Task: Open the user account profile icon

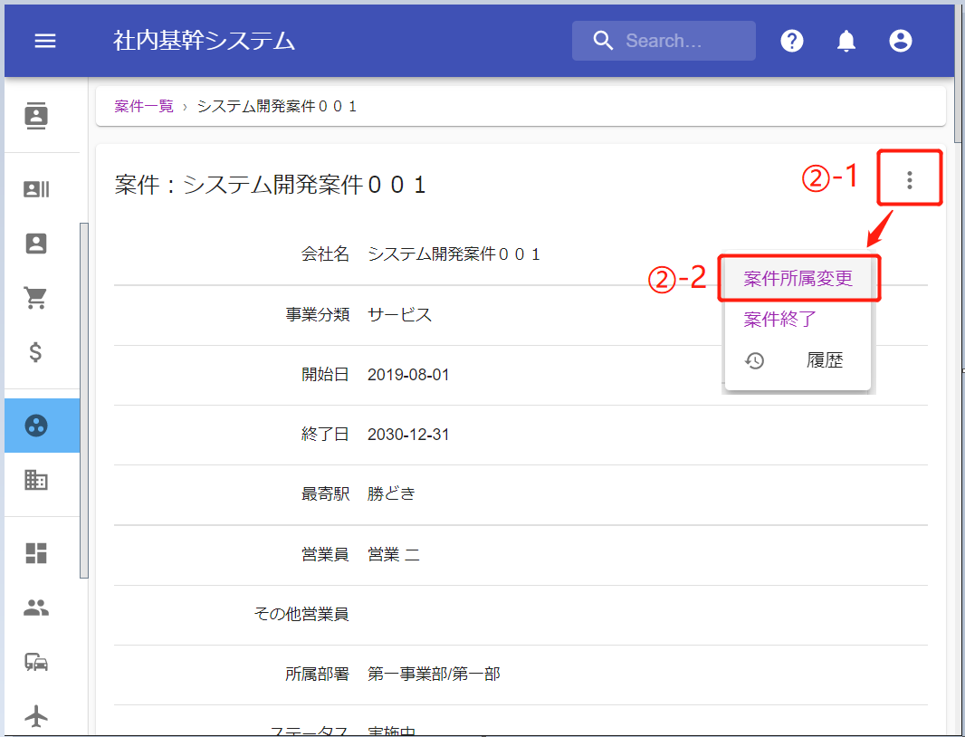Action: (x=901, y=41)
